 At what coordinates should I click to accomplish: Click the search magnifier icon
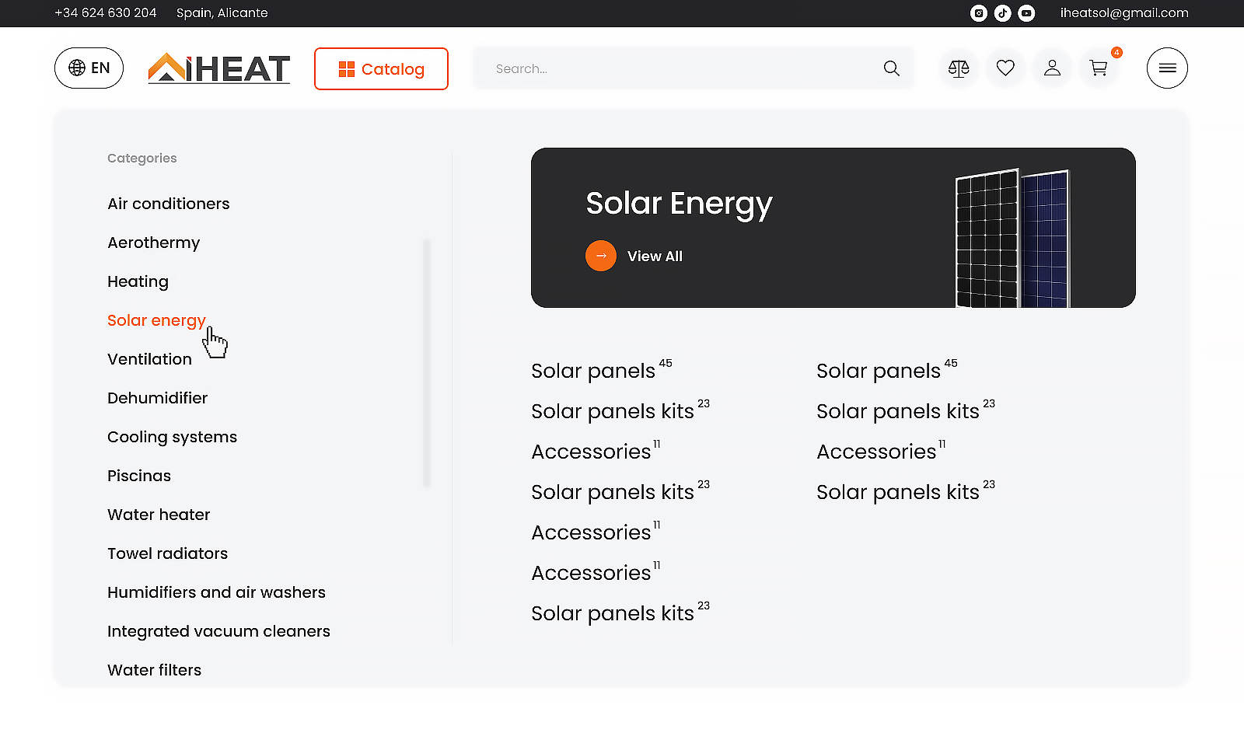point(892,68)
